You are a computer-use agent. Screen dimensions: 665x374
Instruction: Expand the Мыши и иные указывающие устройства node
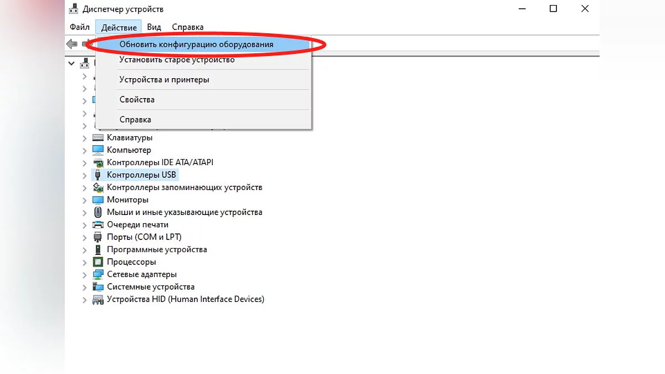[x=85, y=212]
